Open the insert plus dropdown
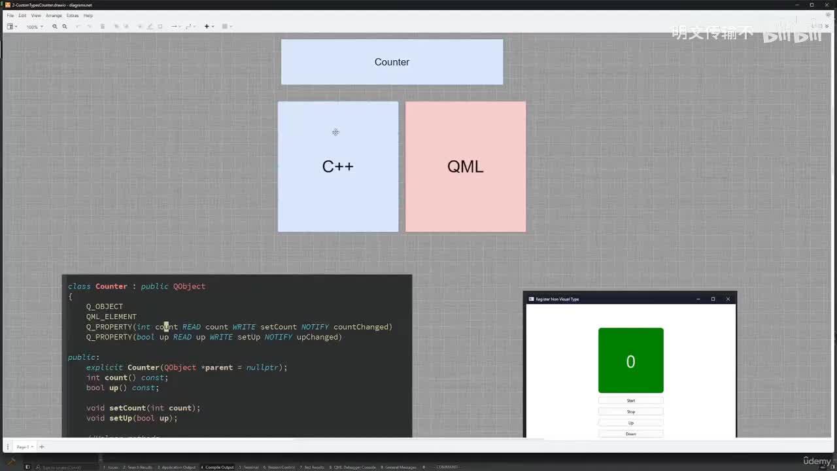This screenshot has height=471, width=837. pyautogui.click(x=209, y=27)
